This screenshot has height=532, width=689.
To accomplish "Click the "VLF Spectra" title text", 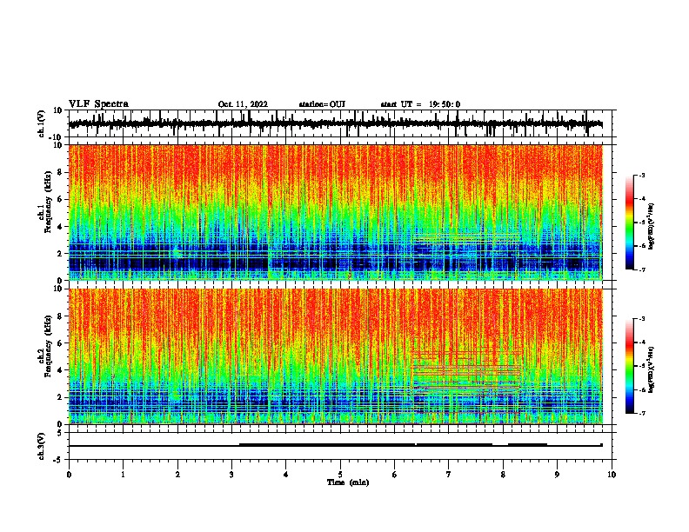I will point(98,104).
